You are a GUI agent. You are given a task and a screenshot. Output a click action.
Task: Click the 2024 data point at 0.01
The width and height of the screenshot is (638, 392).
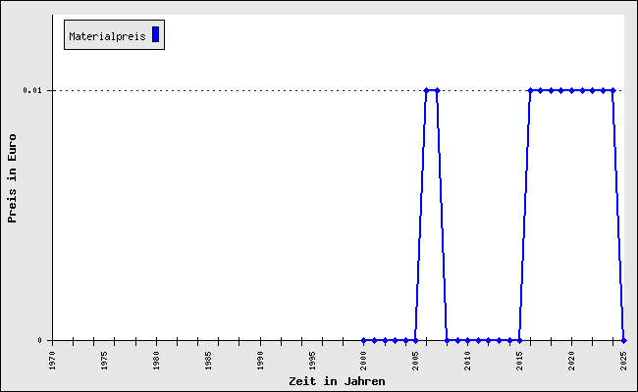pos(612,90)
